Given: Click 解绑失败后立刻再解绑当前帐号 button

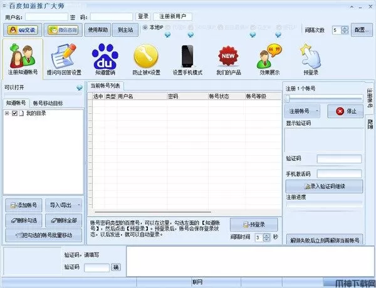Looking at the screenshot, I should coord(325,239).
